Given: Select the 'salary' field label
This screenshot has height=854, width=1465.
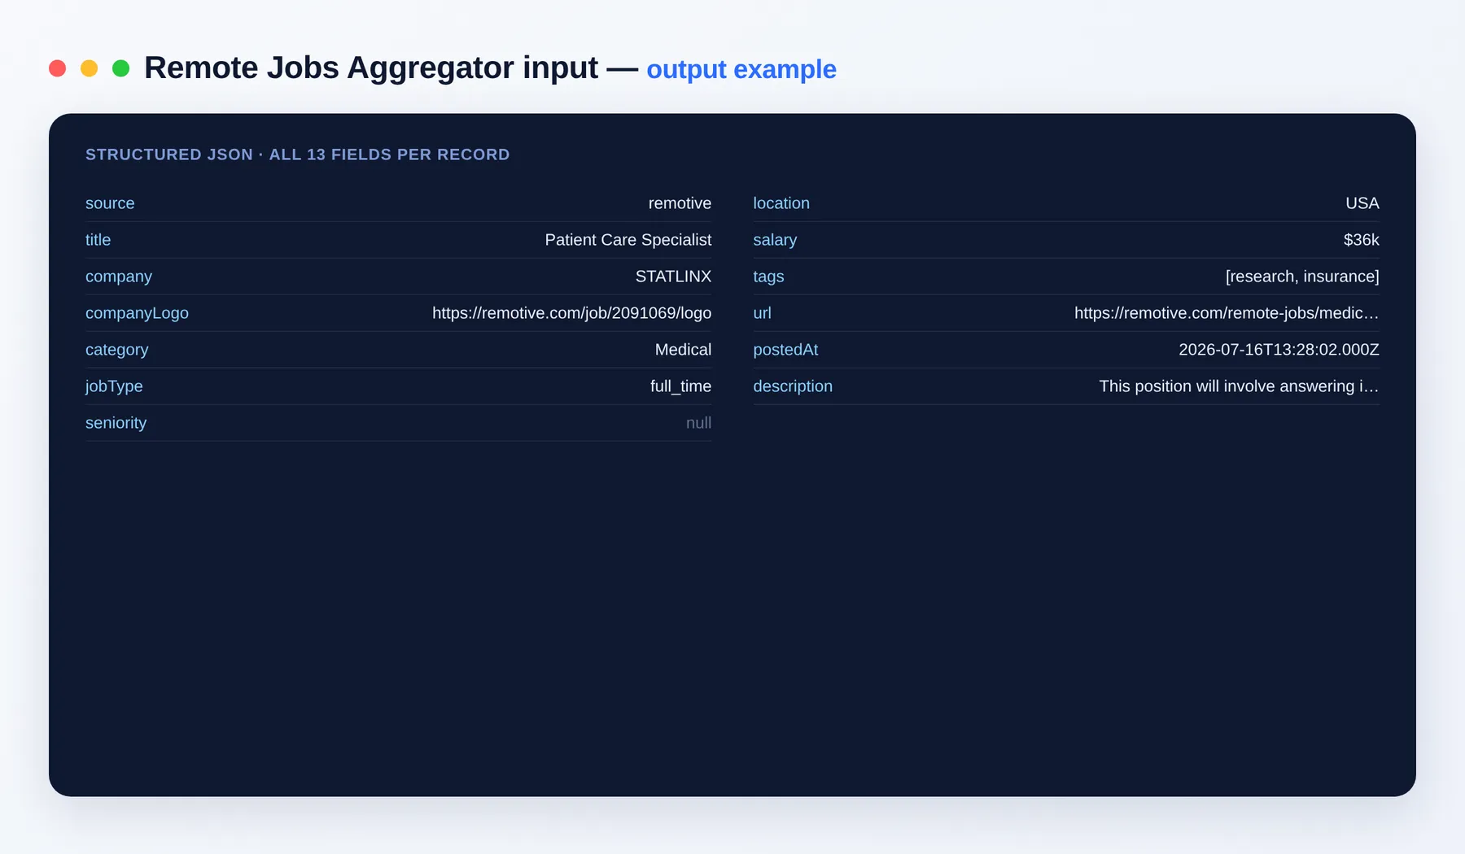Looking at the screenshot, I should click(775, 240).
